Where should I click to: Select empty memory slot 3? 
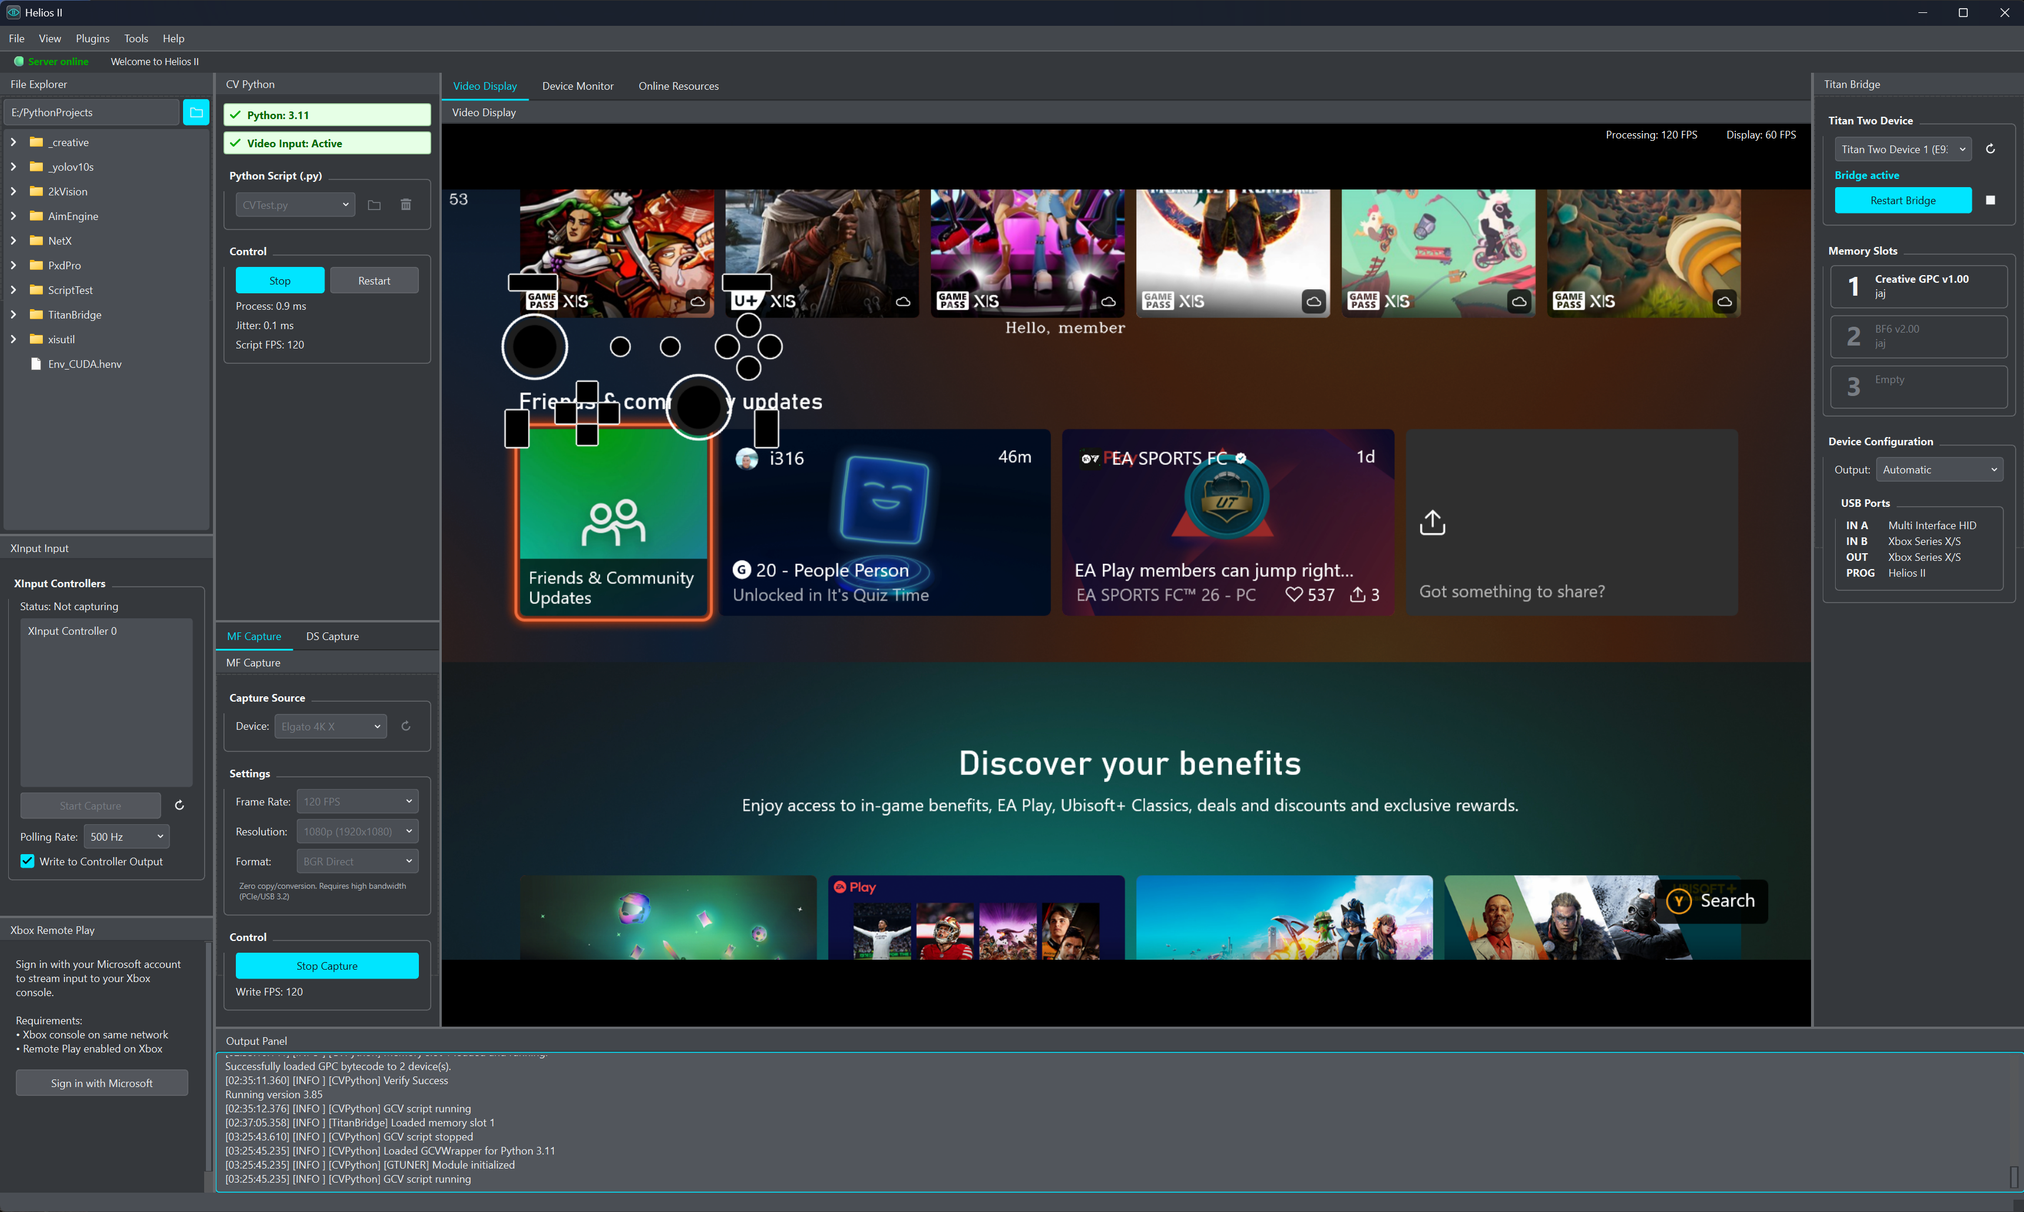1918,387
